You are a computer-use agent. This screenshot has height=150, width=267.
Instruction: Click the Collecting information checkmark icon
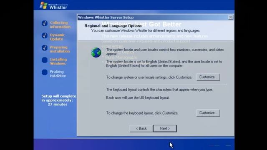point(45,23)
